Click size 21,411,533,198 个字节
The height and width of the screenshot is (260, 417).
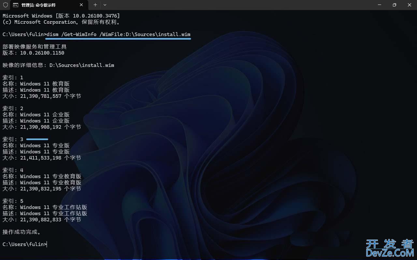pos(42,158)
